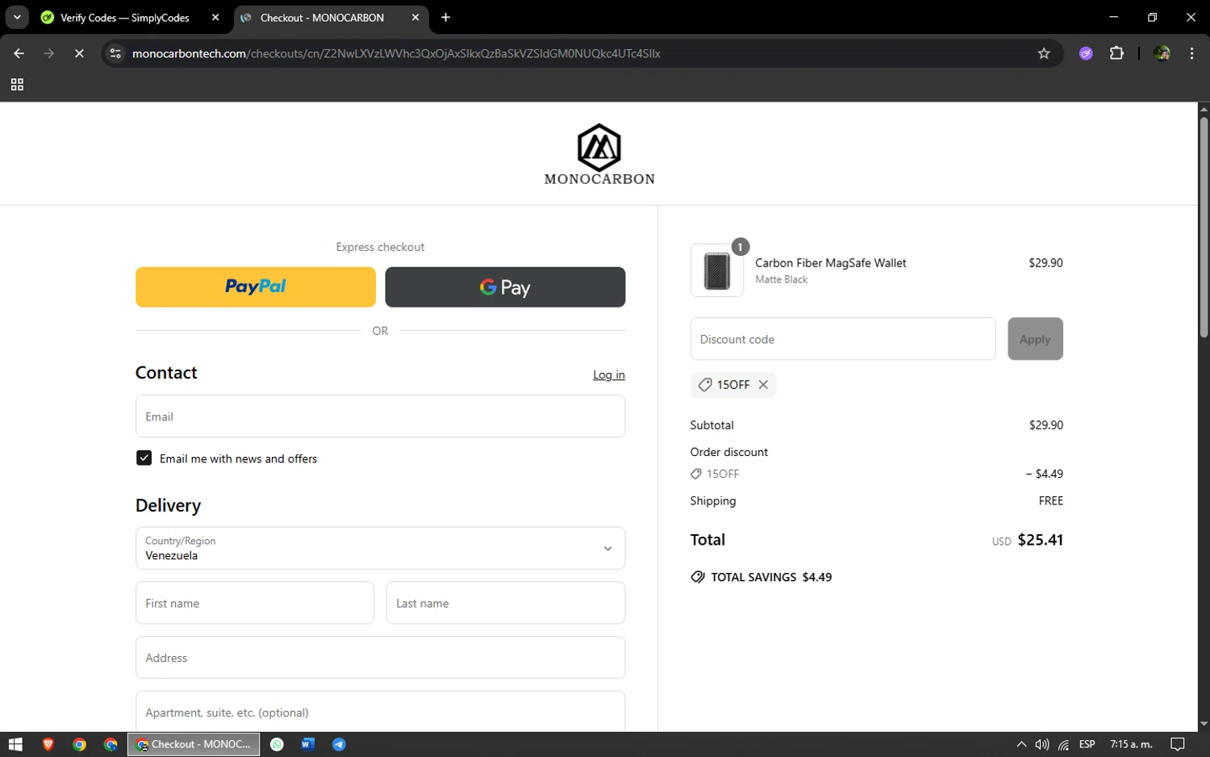Click the network Wi-Fi tray icon
The image size is (1210, 757).
[1064, 744]
